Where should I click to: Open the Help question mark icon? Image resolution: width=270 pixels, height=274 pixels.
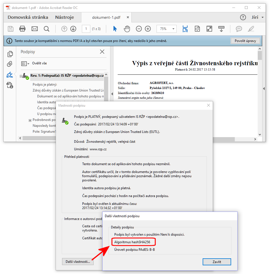pyautogui.click(x=243, y=17)
